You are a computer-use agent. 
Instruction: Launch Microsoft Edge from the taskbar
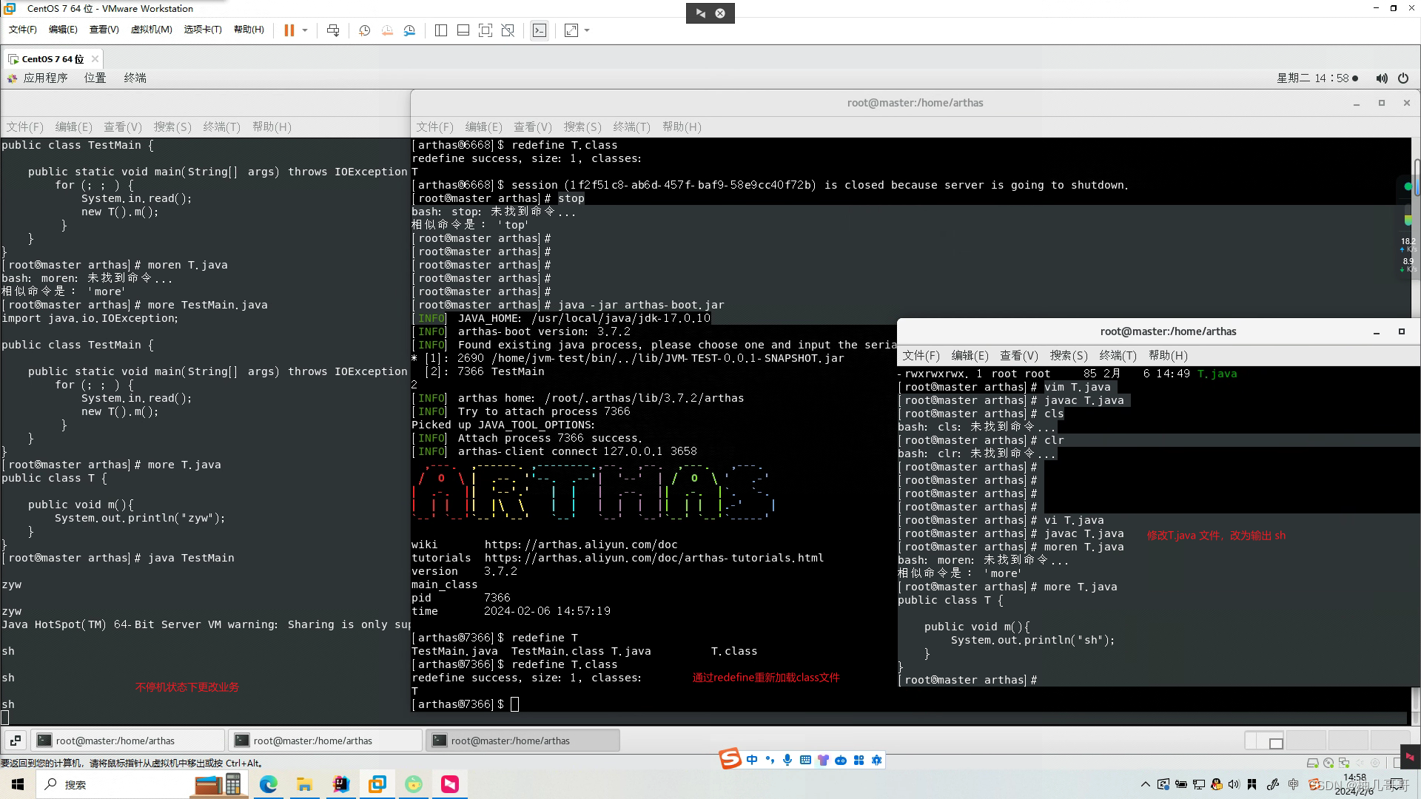point(268,784)
